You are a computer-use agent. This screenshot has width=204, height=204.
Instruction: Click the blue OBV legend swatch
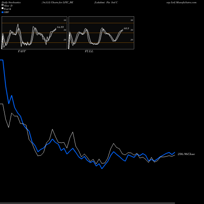click(x=2, y=12)
